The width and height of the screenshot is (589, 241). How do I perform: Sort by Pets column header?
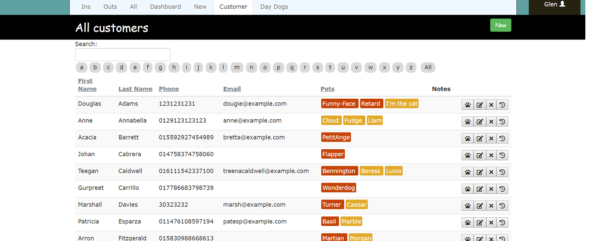(x=327, y=89)
